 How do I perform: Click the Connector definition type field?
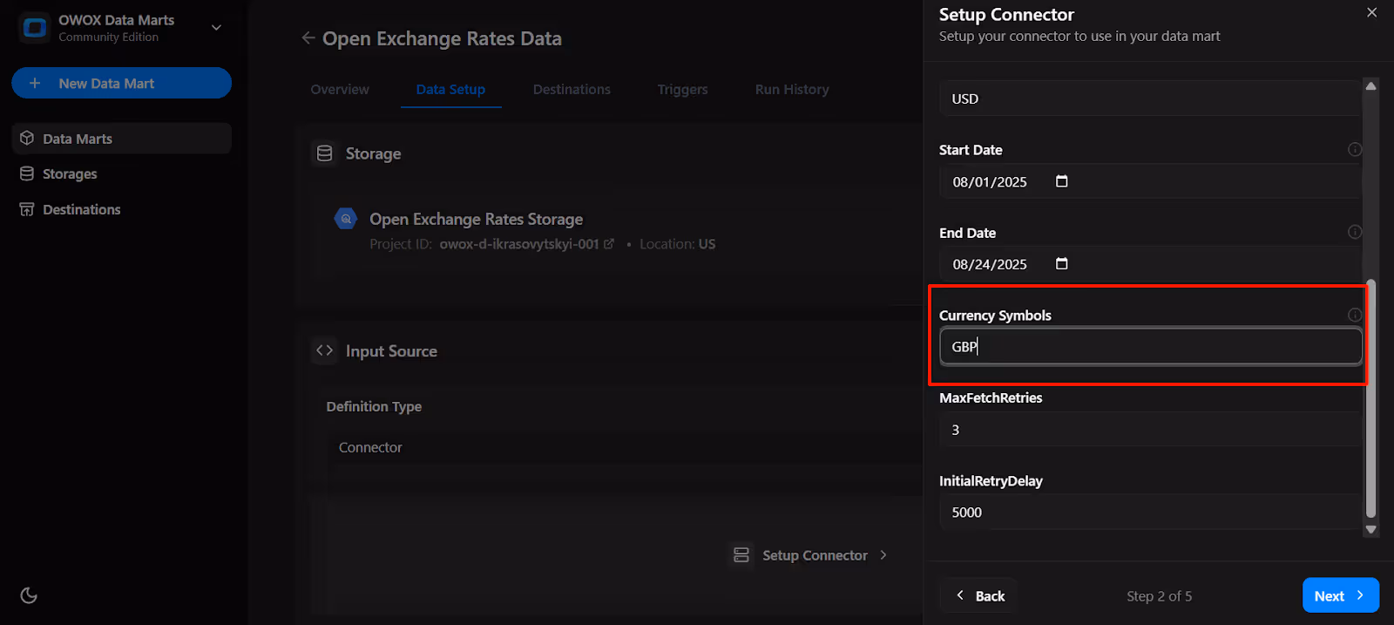[x=623, y=447]
